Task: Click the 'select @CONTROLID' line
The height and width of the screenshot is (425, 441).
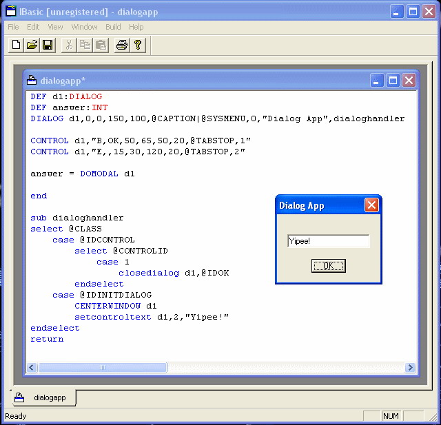Action: click(121, 251)
